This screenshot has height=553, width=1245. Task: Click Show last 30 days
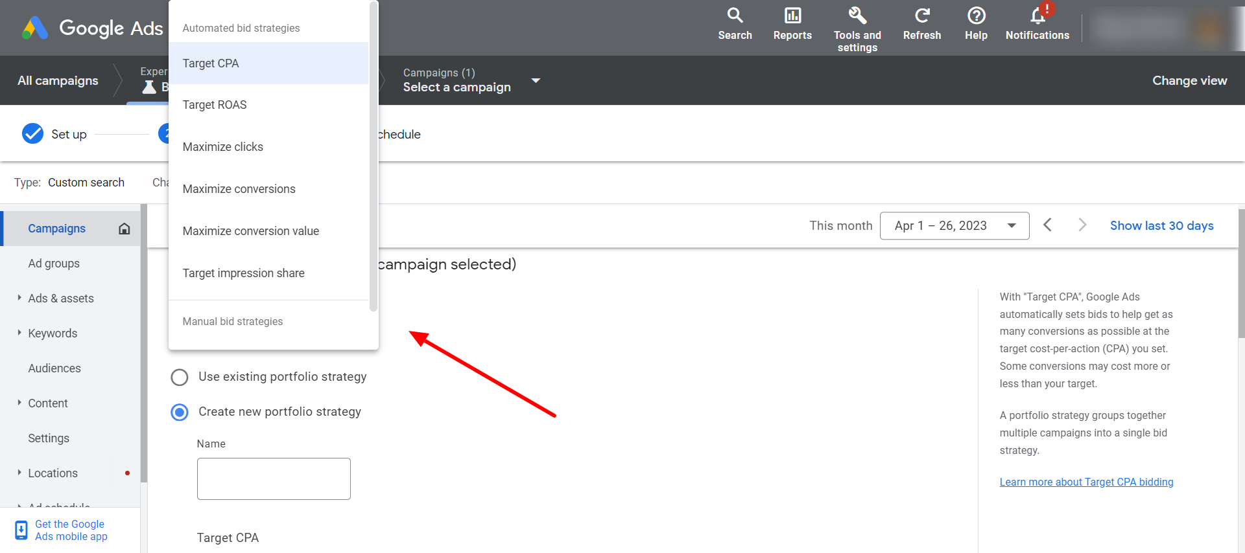pos(1161,225)
